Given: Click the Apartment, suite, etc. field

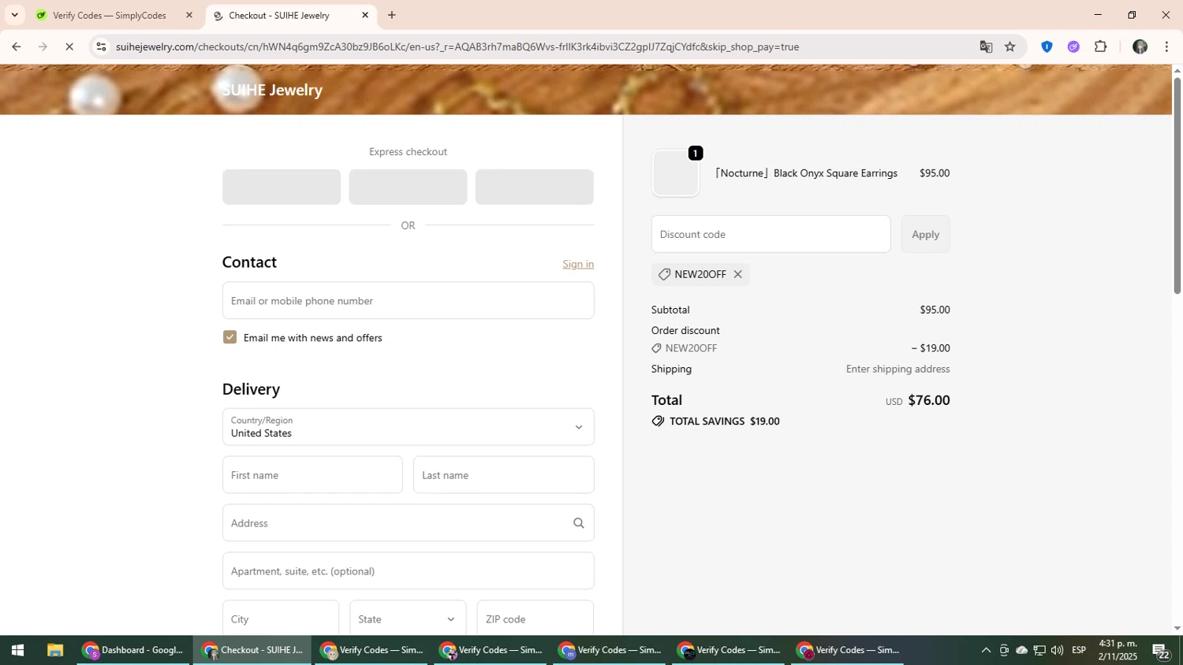Looking at the screenshot, I should [408, 570].
